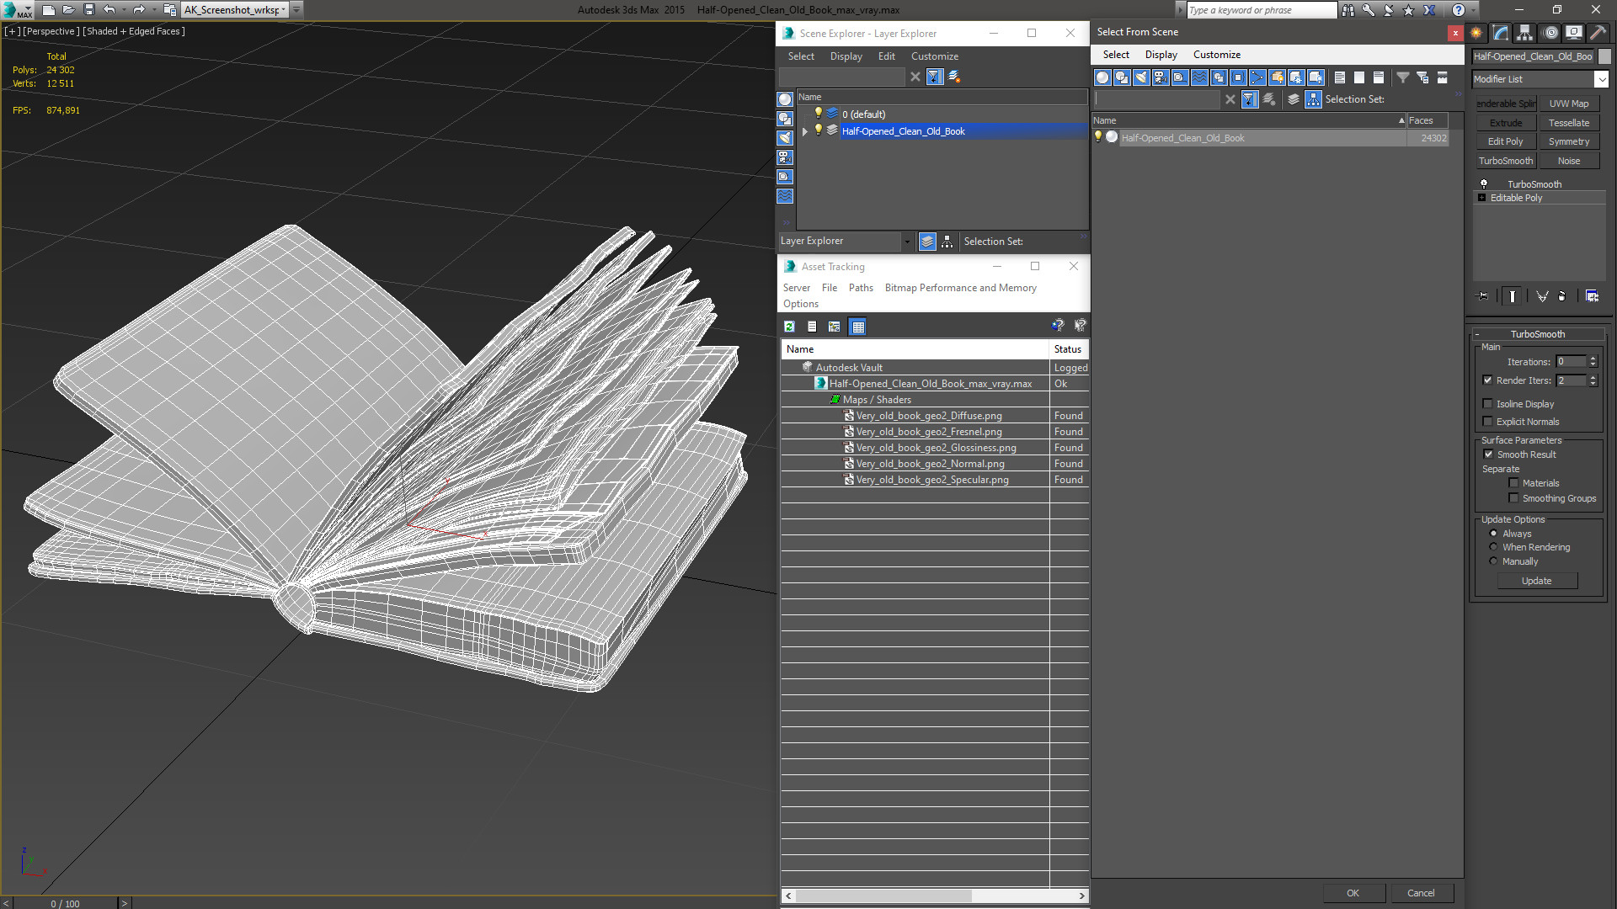Open Customize menu in Select From Scene
Screen dimensions: 1617x909
tap(1216, 55)
